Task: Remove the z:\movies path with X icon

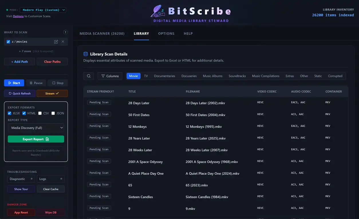Action: [63, 42]
